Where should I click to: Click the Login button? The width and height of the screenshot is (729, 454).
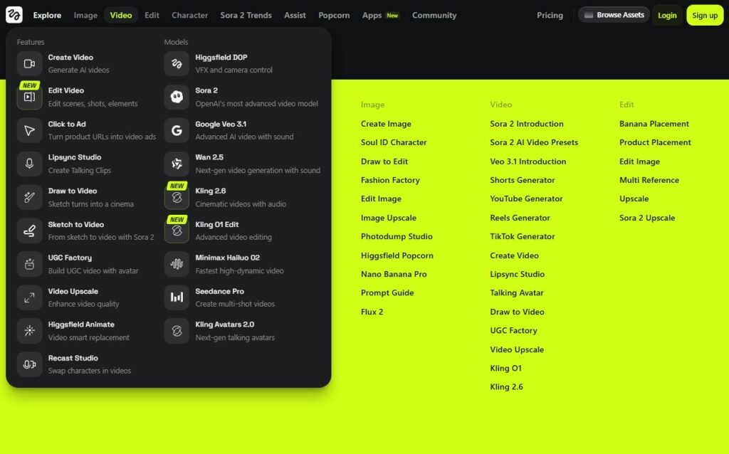(667, 15)
